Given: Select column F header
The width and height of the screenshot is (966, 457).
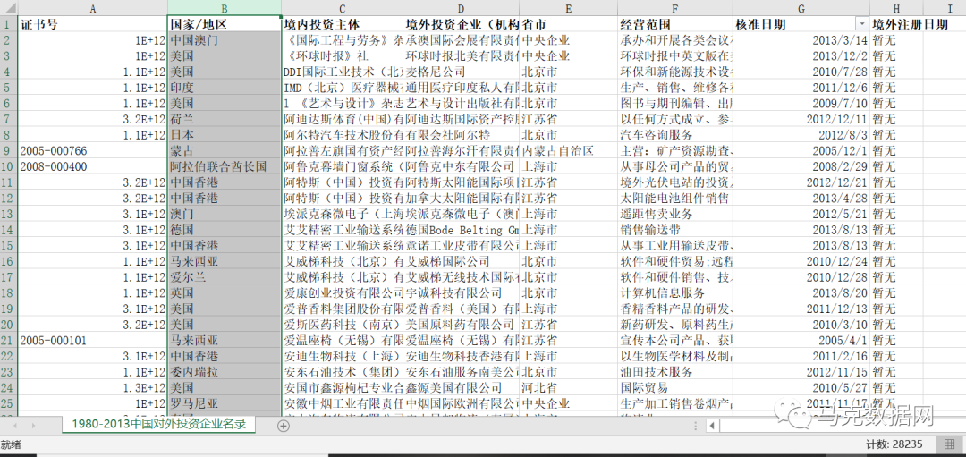Looking at the screenshot, I should pos(675,8).
